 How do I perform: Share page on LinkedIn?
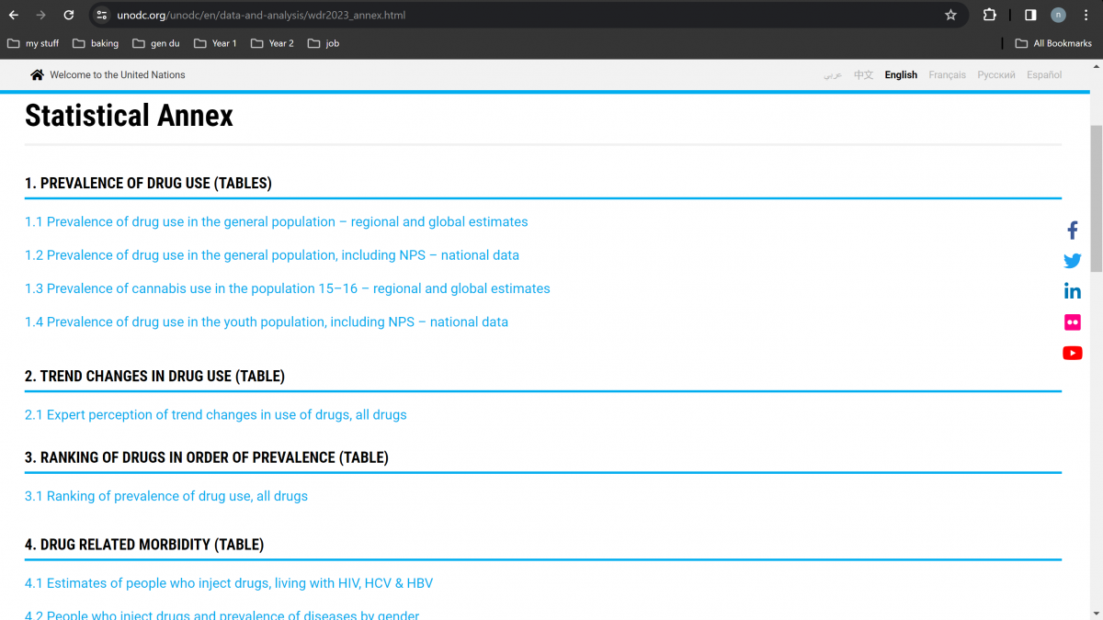tap(1073, 291)
